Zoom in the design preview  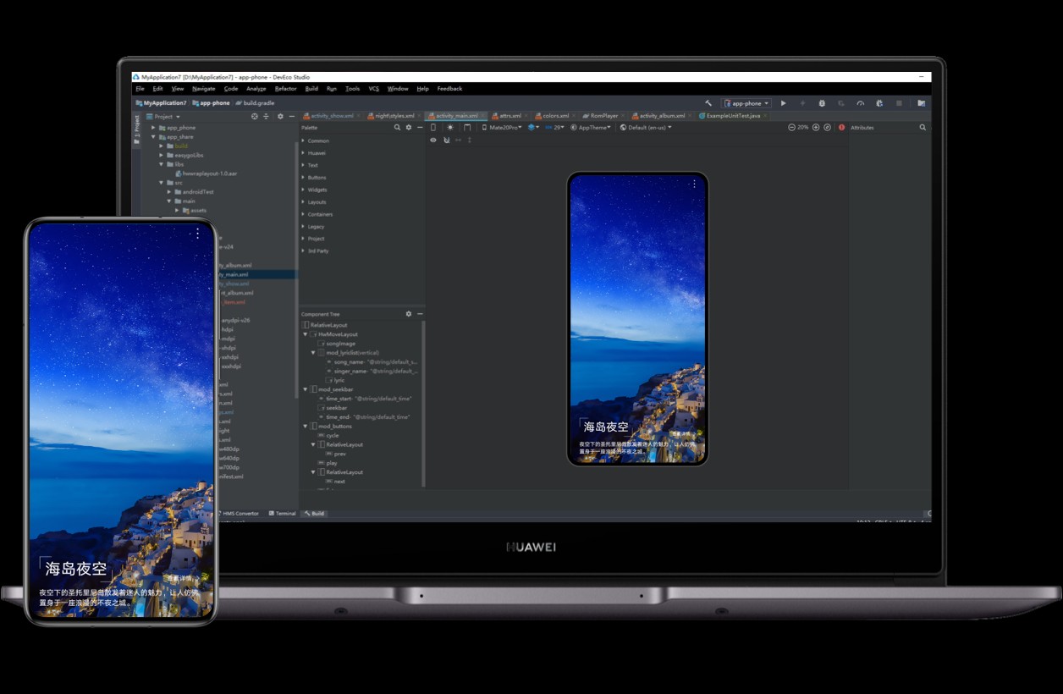coord(816,128)
